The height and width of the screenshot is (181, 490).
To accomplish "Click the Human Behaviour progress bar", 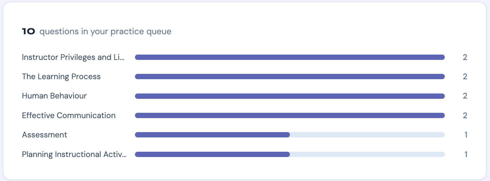I will (290, 96).
